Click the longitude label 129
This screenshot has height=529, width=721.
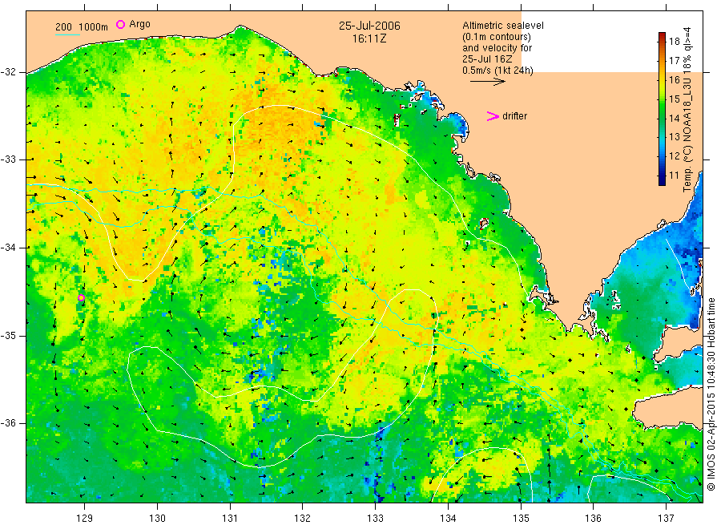click(85, 519)
